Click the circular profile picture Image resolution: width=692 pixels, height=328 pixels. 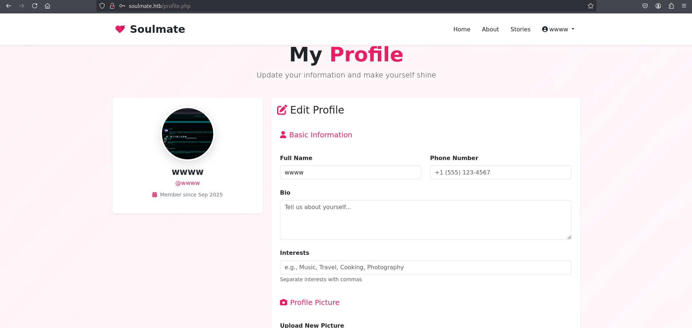(188, 134)
